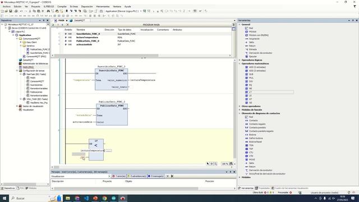Expand Operadores lógicos category
Image resolution: width=359 pixels, height=202 pixels.
coord(240,60)
